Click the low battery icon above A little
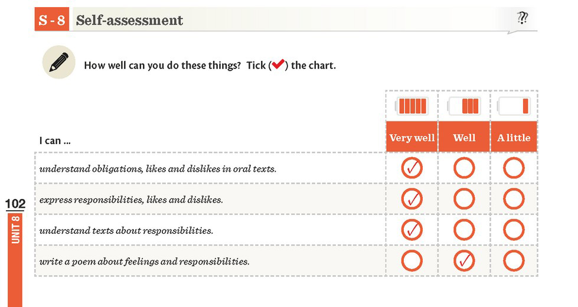578x307 pixels. pyautogui.click(x=514, y=106)
